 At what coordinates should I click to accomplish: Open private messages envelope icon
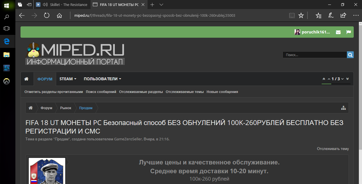[x=338, y=32]
